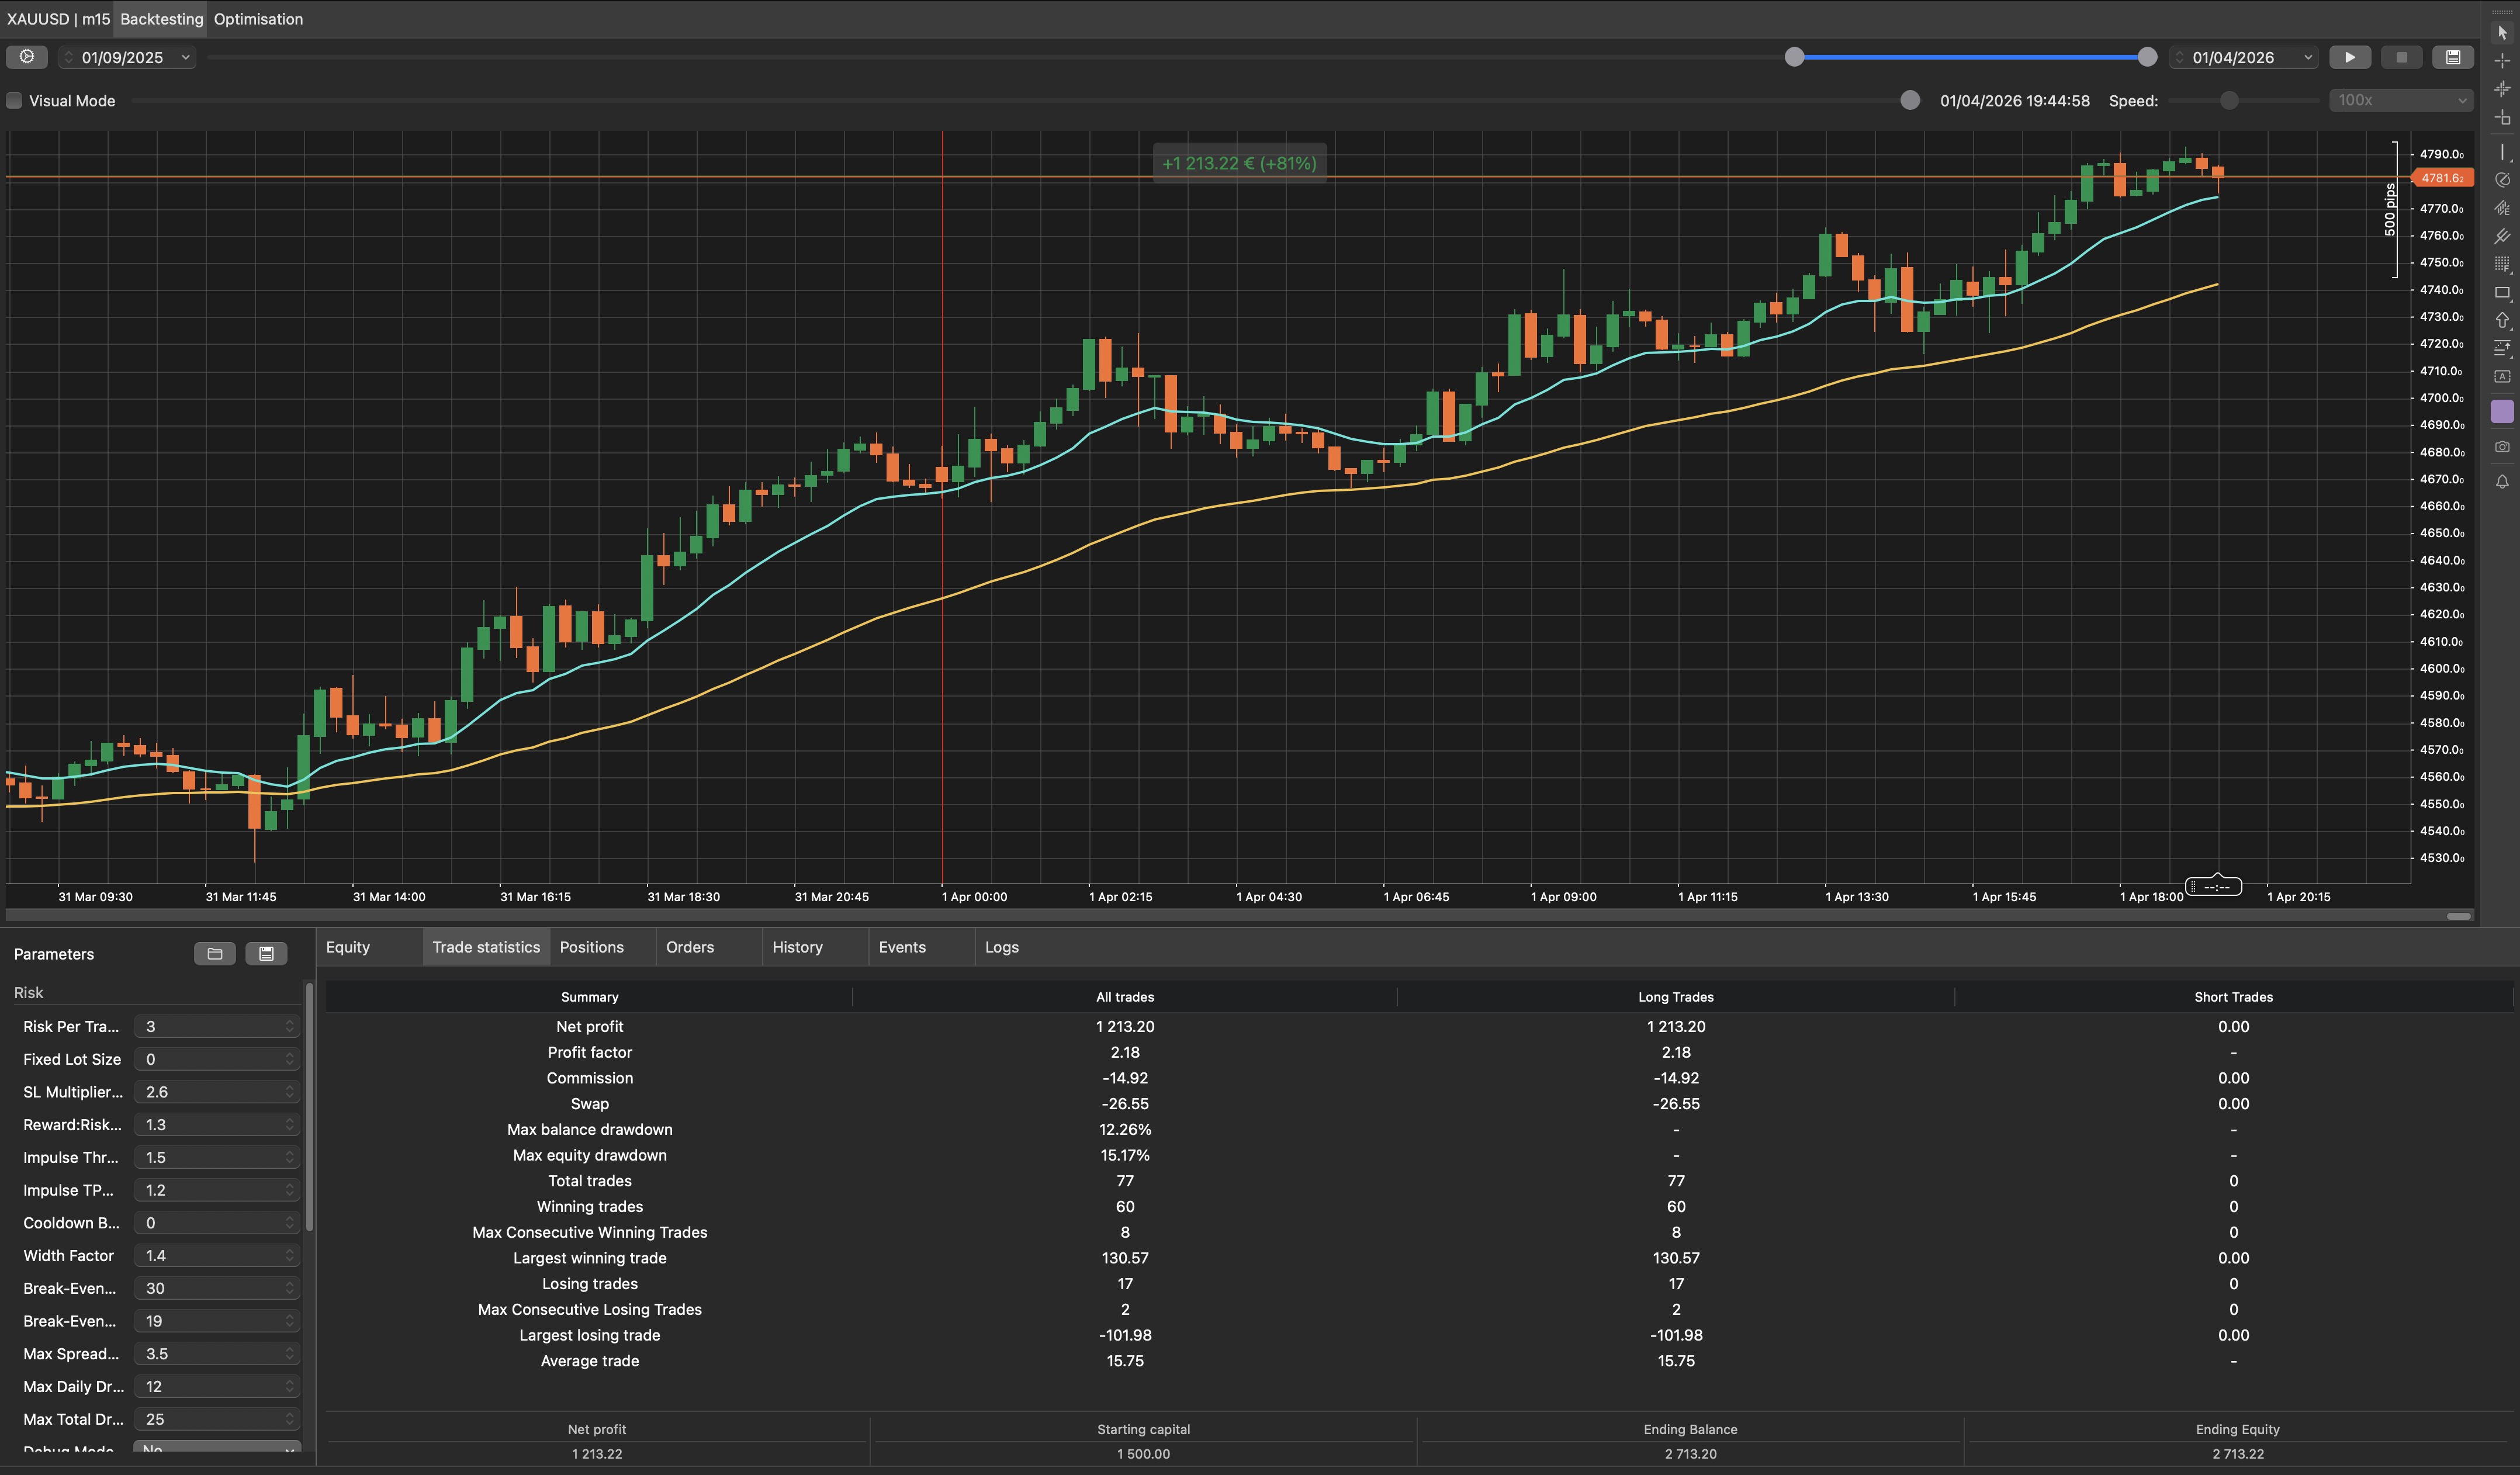Viewport: 2520px width, 1475px height.
Task: Open the 01/04/2026 end date picker
Action: click(x=2243, y=57)
